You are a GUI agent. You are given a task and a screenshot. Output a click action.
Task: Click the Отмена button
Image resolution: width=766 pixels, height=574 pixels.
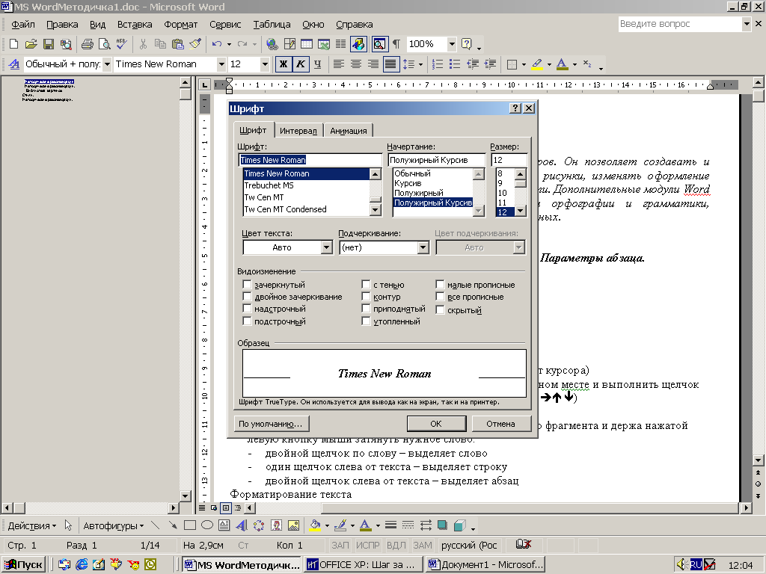coord(500,424)
